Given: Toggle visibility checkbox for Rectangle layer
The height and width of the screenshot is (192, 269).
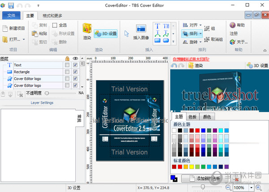Looking at the screenshot, I should coord(75,72).
